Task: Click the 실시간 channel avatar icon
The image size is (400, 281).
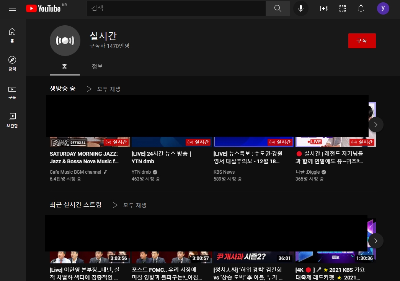Action: 65,41
